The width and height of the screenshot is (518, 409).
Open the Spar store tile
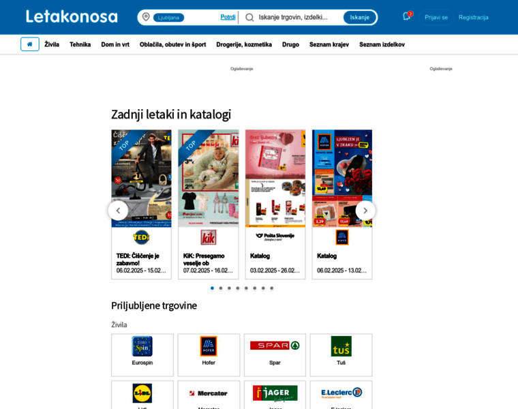point(275,355)
